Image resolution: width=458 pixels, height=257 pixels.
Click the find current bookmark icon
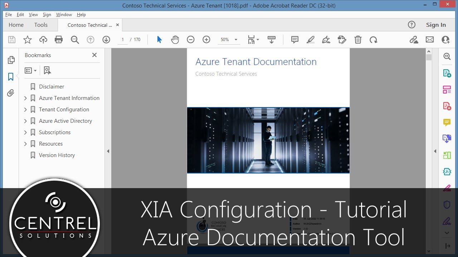coord(47,71)
